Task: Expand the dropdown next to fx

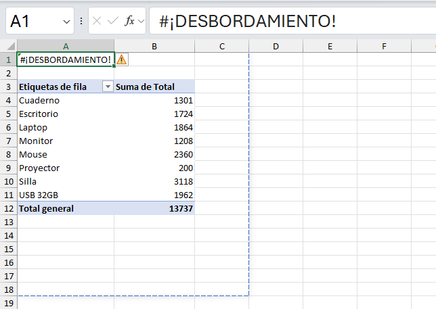Action: [x=141, y=21]
